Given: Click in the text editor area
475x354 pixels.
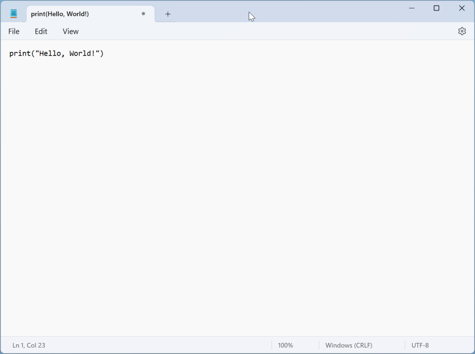Looking at the screenshot, I should tap(237, 188).
